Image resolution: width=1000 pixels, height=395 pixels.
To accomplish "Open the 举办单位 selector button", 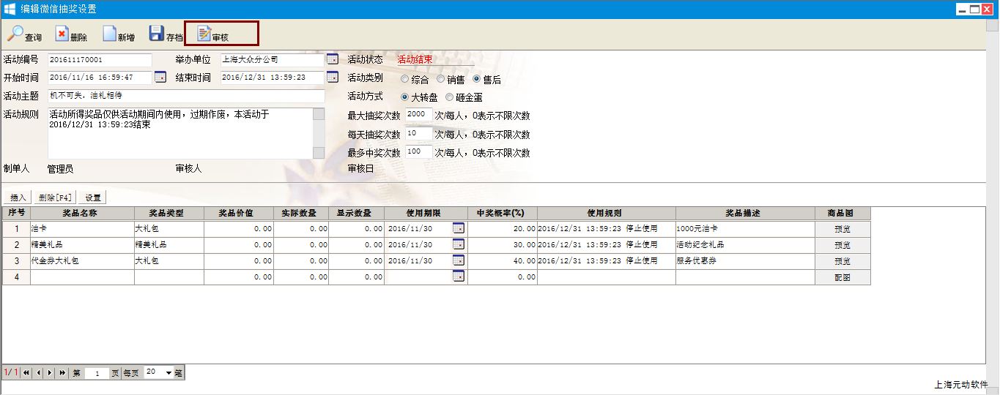I will click(332, 59).
